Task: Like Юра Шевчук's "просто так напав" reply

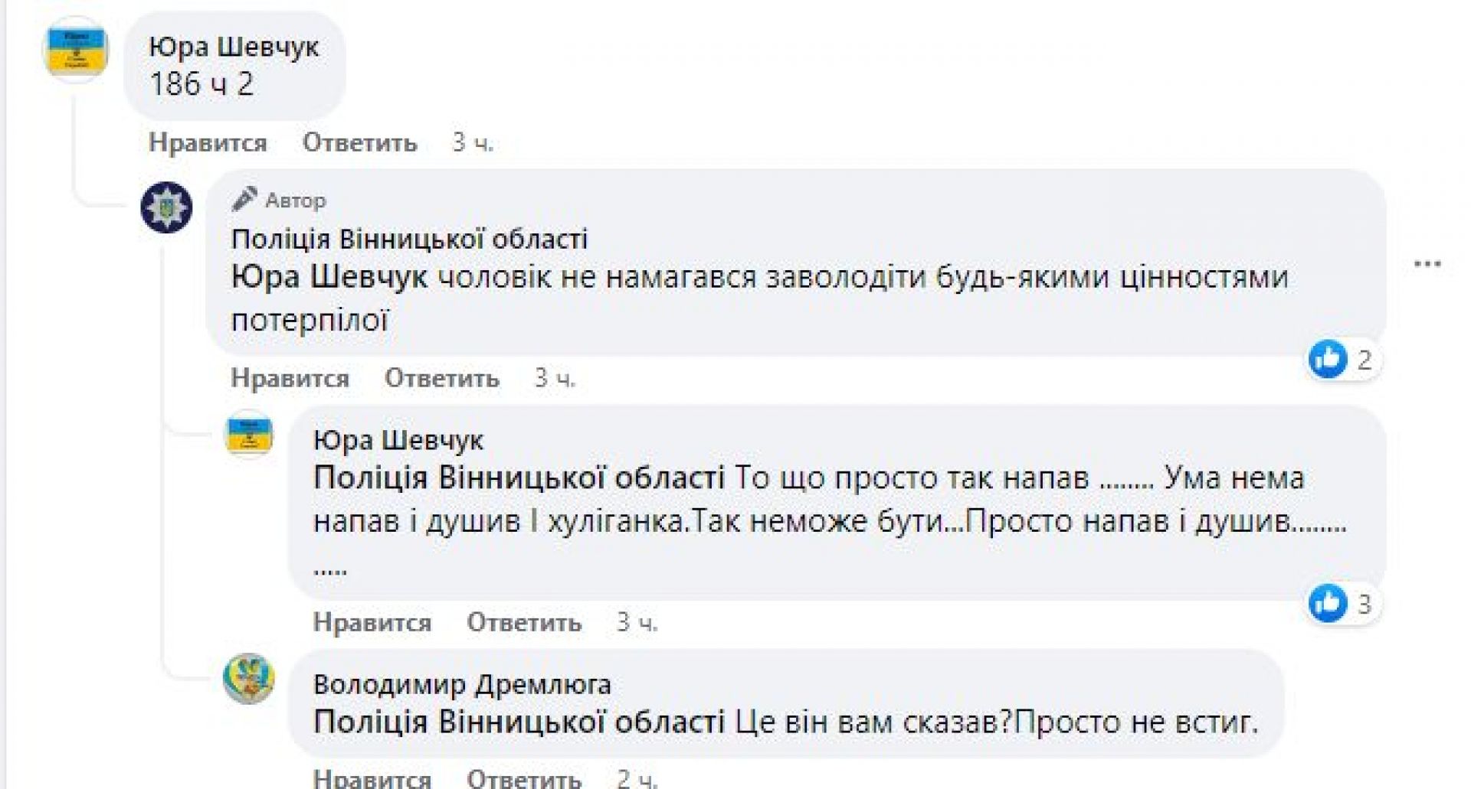Action: [x=372, y=623]
